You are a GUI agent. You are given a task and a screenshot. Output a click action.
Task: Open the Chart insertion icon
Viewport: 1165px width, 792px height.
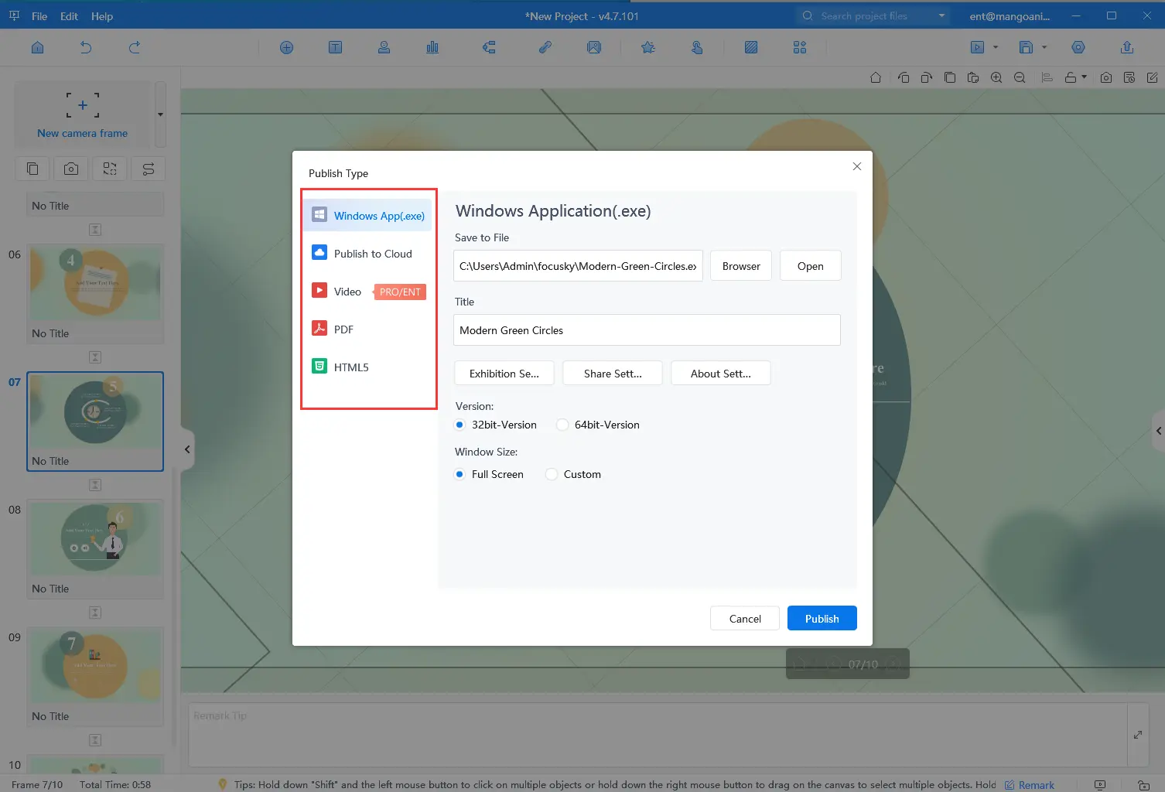pyautogui.click(x=432, y=47)
